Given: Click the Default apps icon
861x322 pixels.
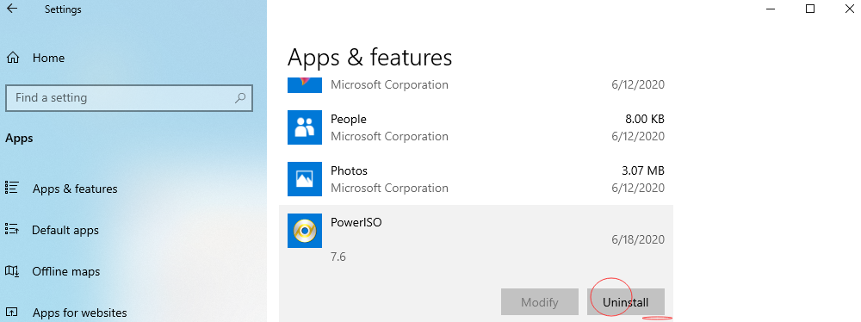Looking at the screenshot, I should (x=11, y=229).
